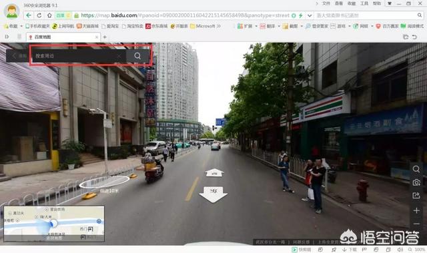This screenshot has height=253, width=427.
Task: Move forward with the upper street arrow
Action: click(214, 173)
